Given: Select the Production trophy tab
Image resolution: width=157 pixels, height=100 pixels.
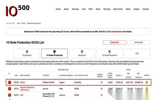Looking at the screenshot, I should tap(27, 54).
